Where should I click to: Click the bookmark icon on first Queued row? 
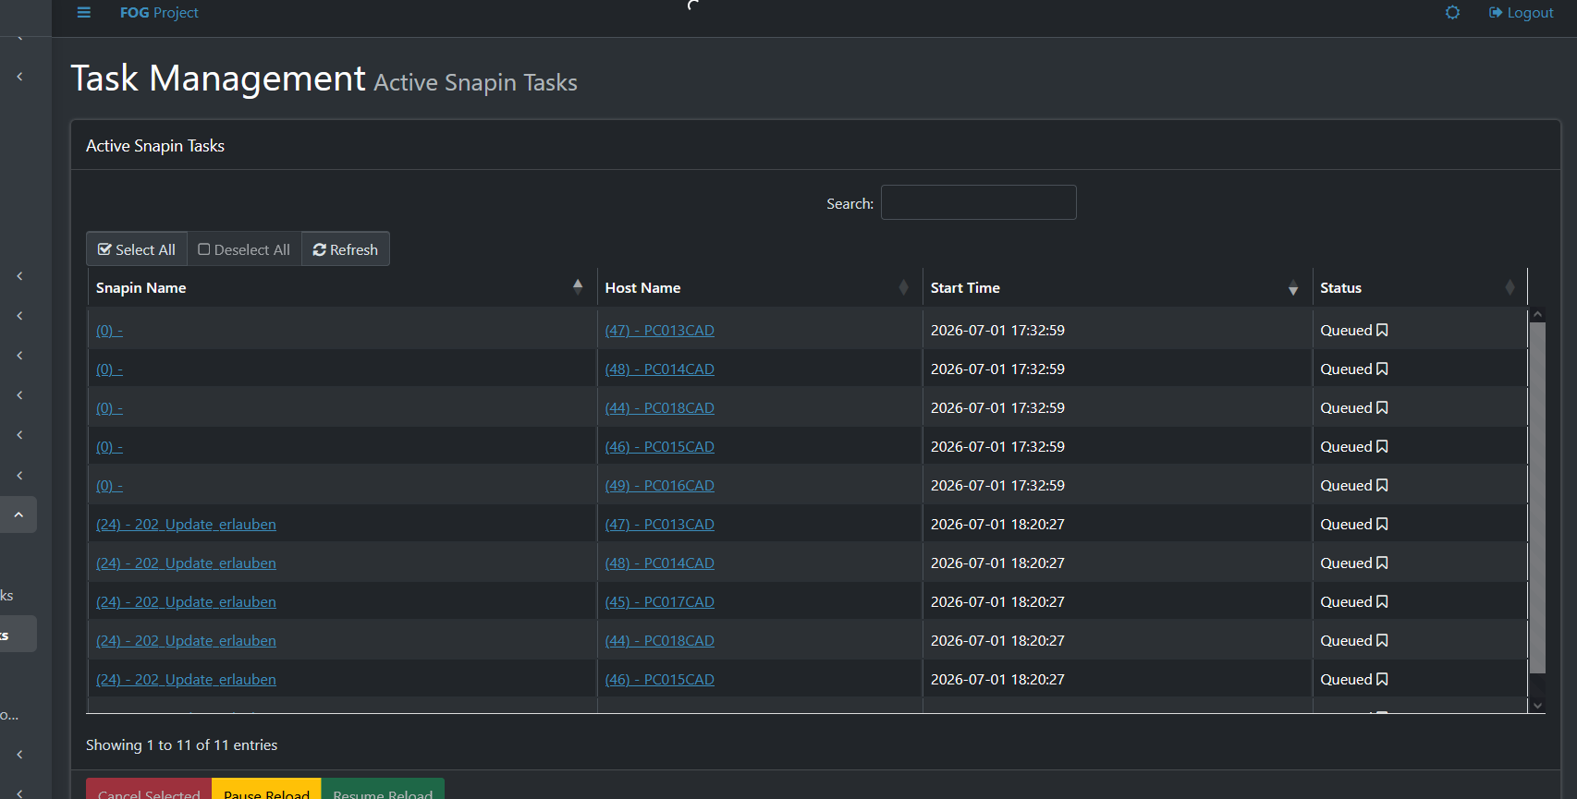point(1382,330)
